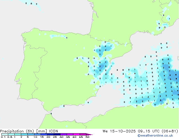
Task: Click the 25–30 mm legend color swatch
Action: [x=57, y=134]
